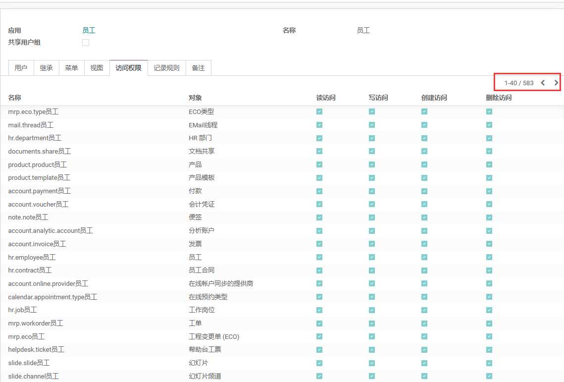
Task: Toggle delete access for account.voucher员工
Action: [x=489, y=204]
